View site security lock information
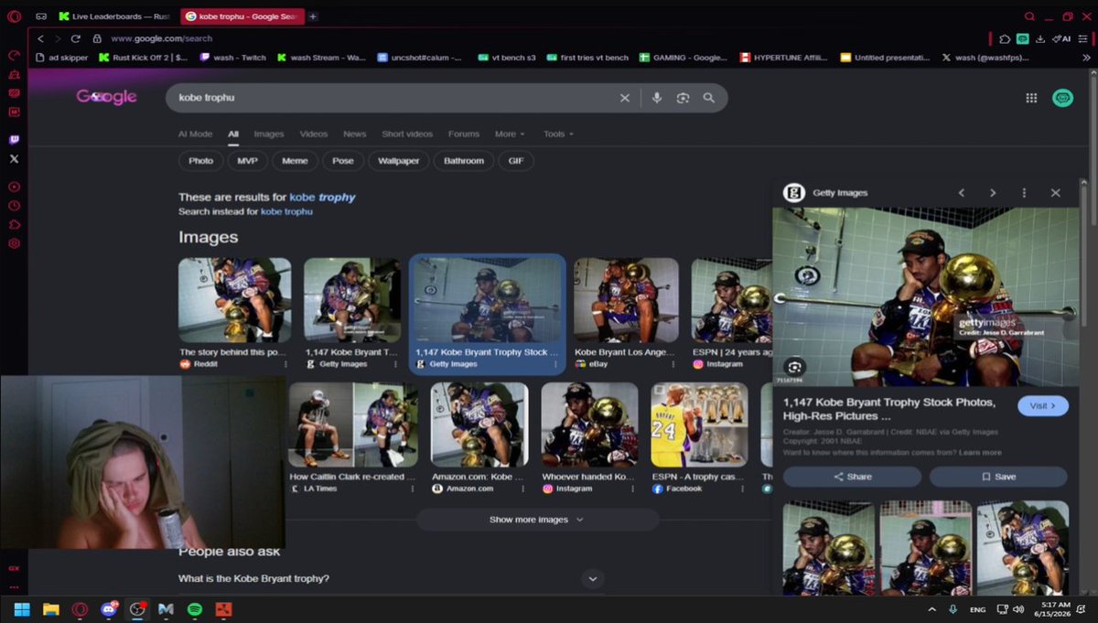Image resolution: width=1098 pixels, height=623 pixels. pyautogui.click(x=96, y=38)
